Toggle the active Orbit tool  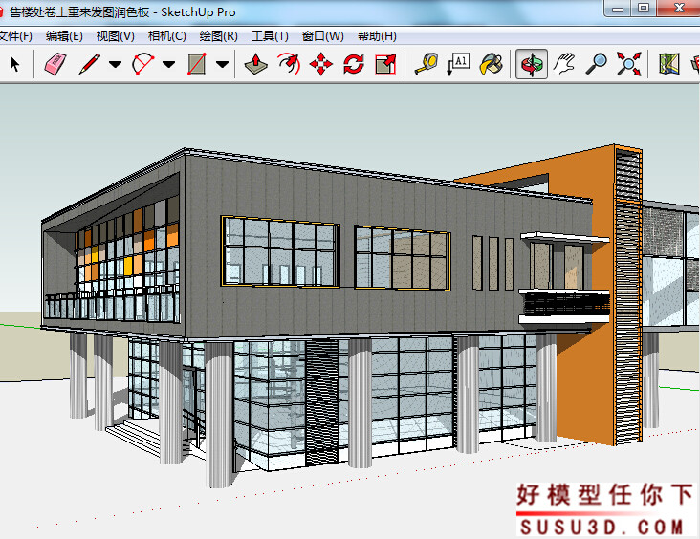pos(532,64)
